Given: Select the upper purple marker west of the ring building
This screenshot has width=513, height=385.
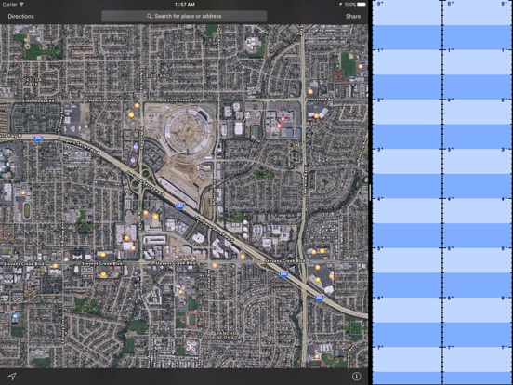Looking at the screenshot, I should point(136,147).
